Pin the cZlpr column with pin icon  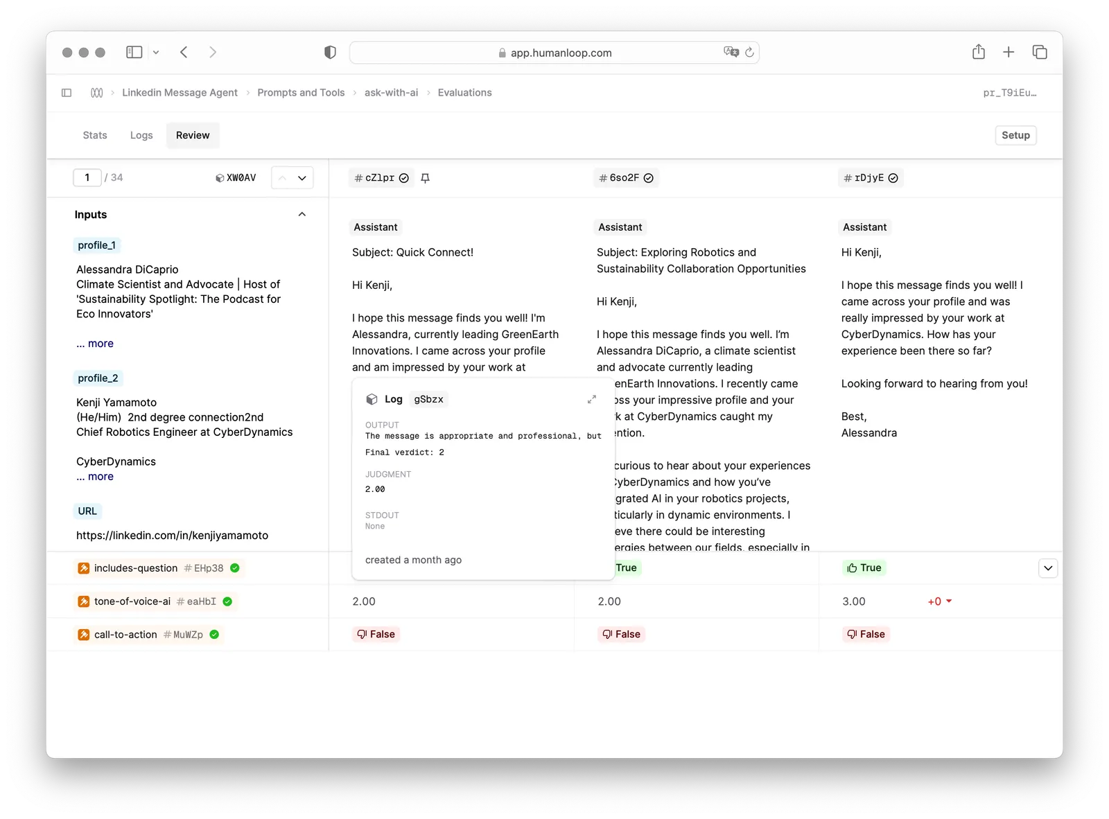tap(426, 178)
